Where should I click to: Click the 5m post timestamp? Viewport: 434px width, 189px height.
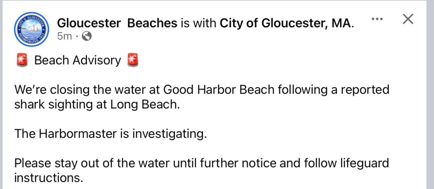pos(64,36)
